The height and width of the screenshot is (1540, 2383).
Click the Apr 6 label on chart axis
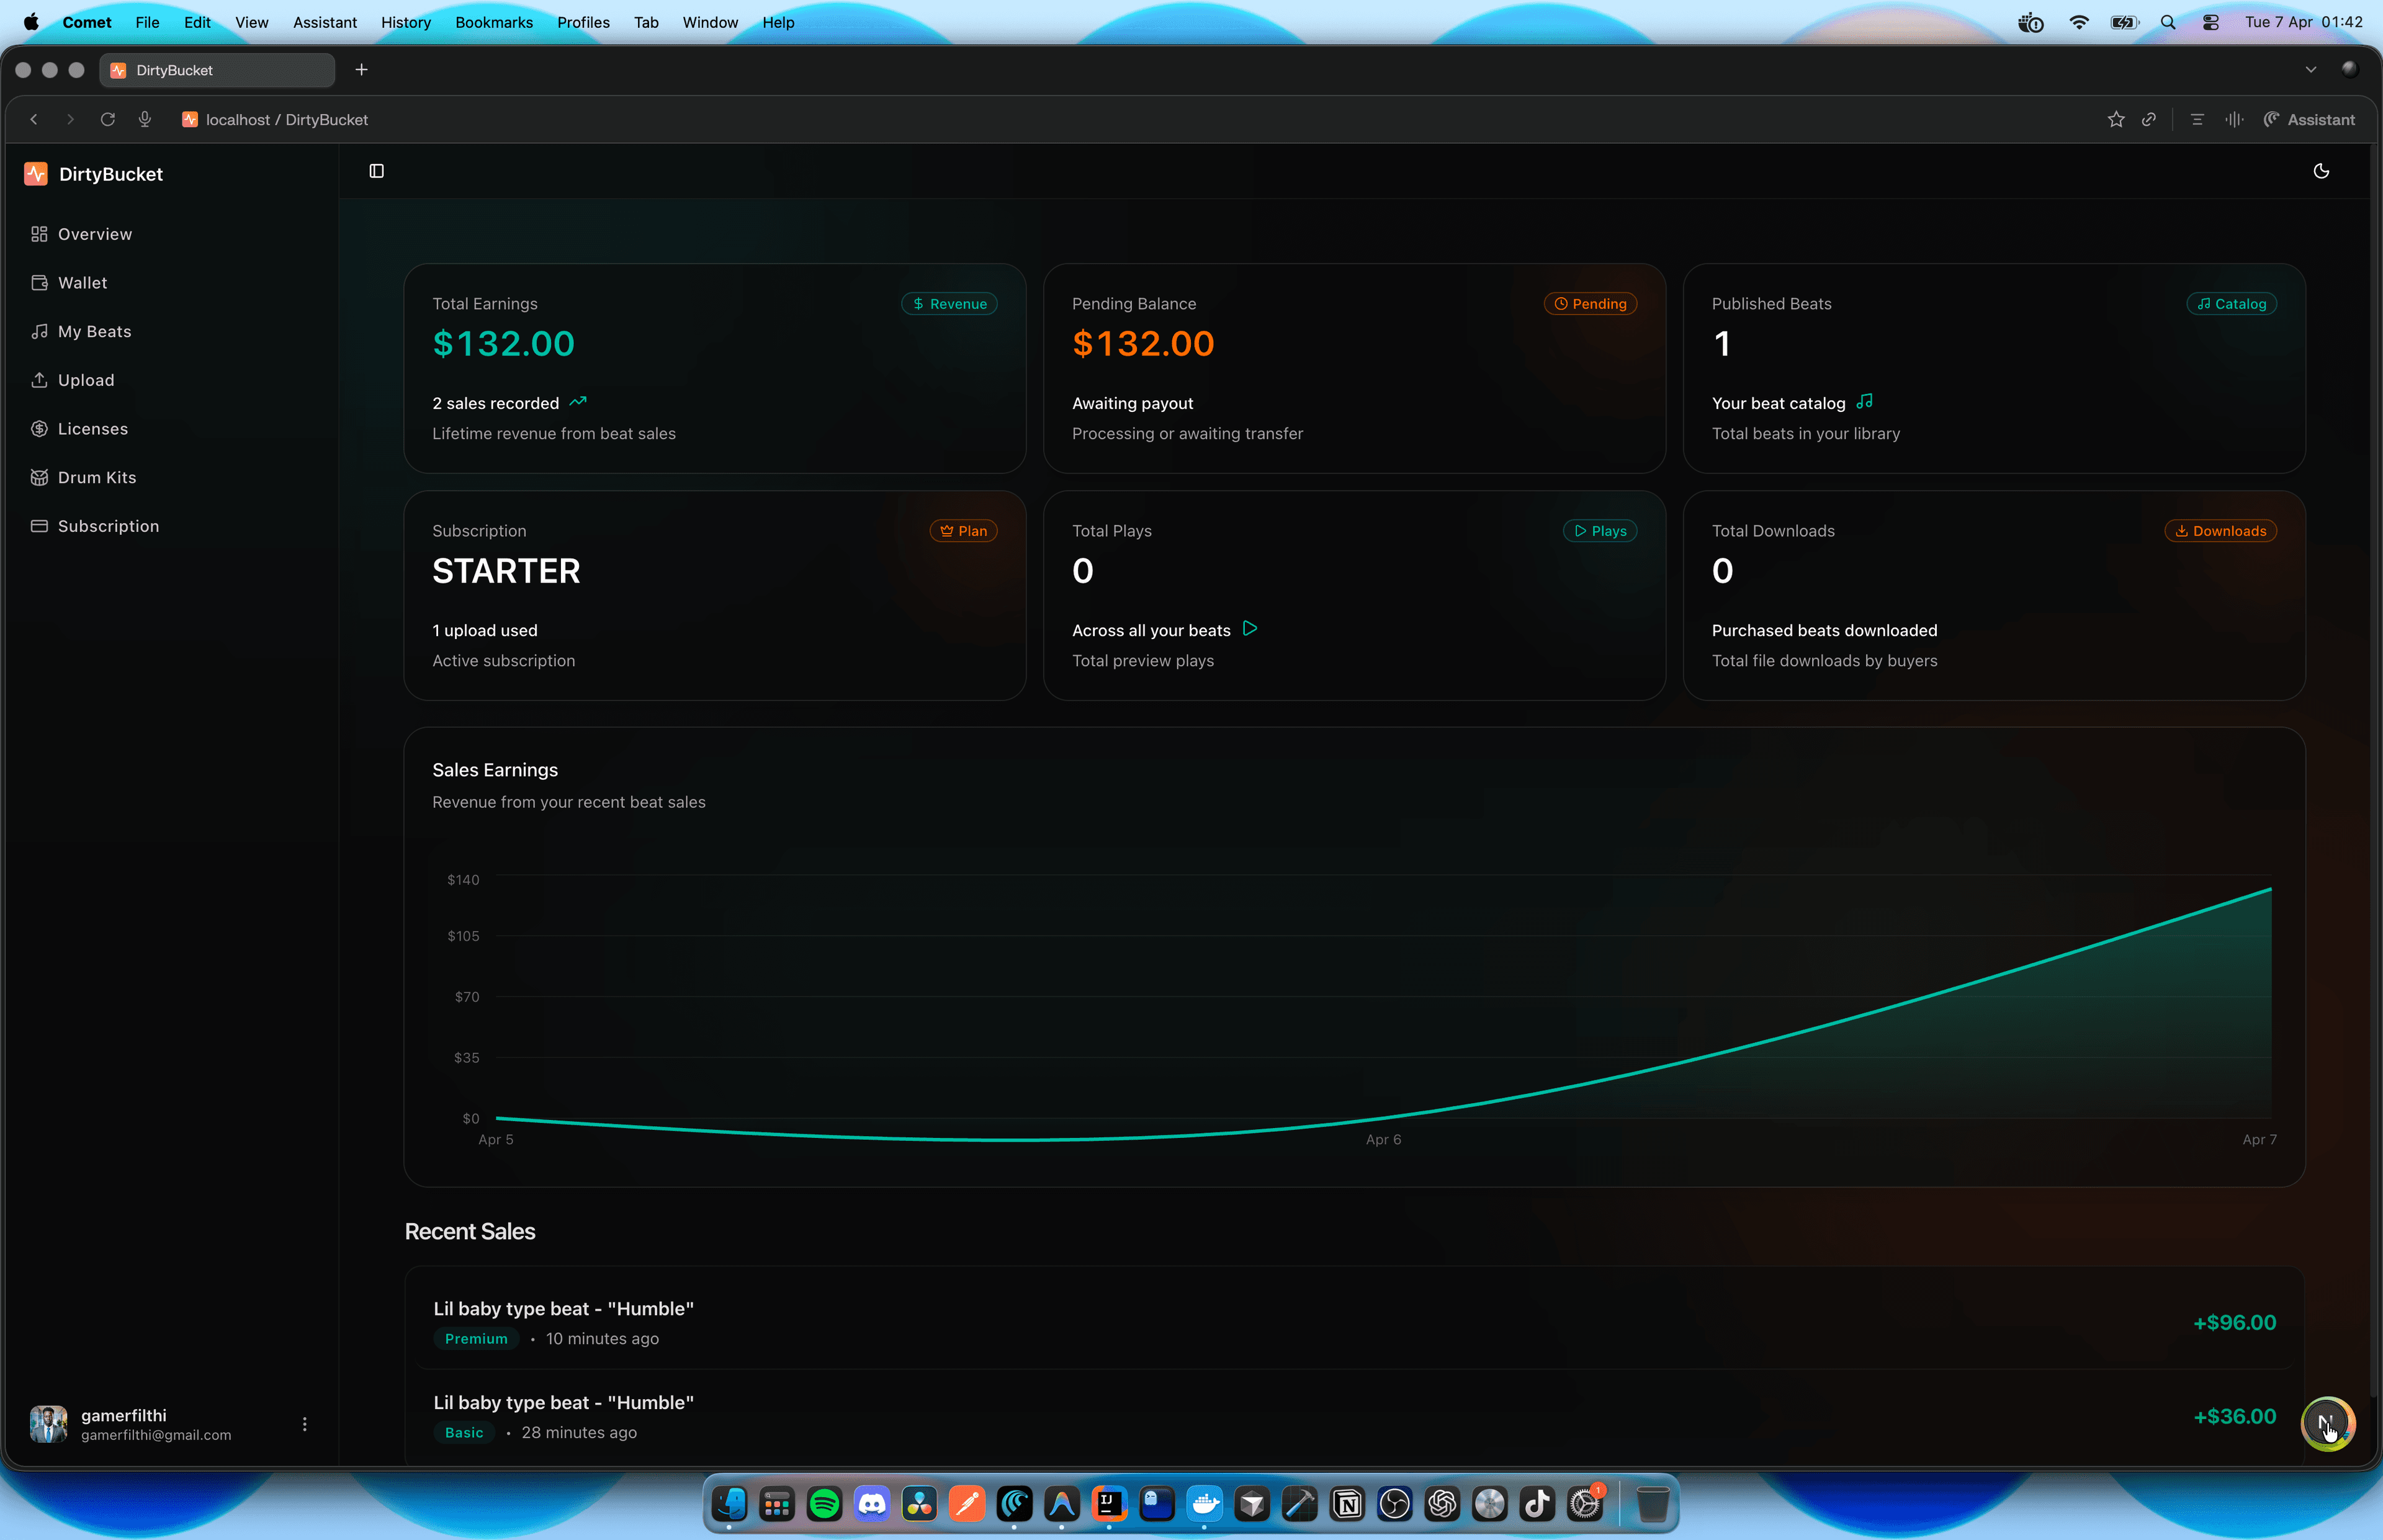1383,1140
